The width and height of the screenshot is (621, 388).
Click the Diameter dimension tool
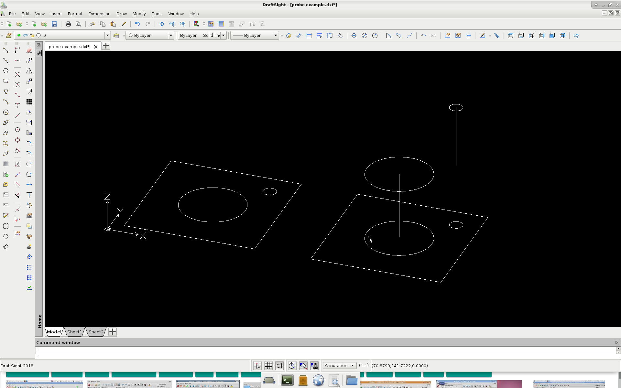tap(365, 36)
